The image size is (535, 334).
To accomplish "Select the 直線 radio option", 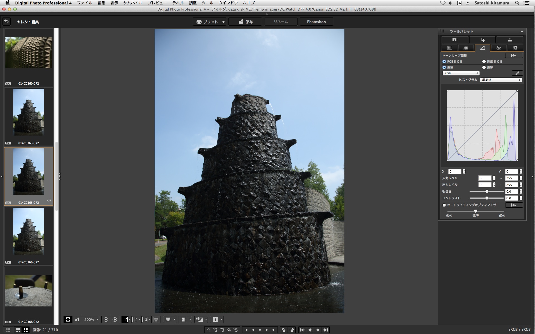I will [x=484, y=67].
